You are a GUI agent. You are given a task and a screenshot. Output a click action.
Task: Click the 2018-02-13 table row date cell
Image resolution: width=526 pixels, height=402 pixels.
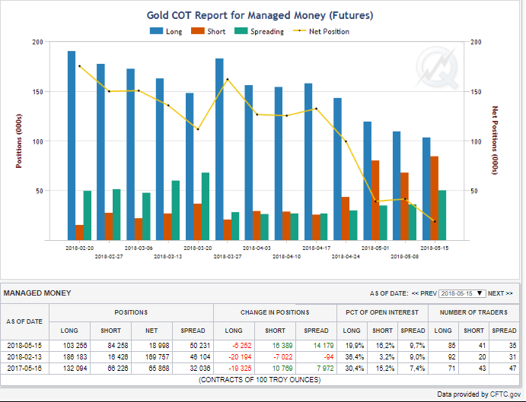click(x=24, y=356)
